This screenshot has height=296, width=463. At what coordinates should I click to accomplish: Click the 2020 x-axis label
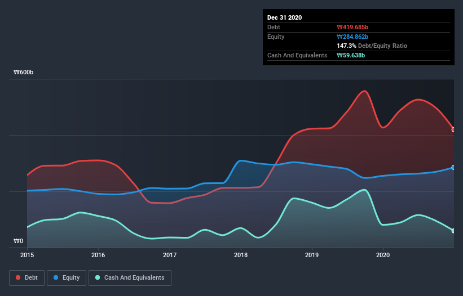(x=383, y=255)
